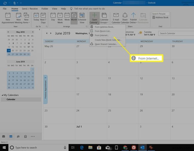Show previous month in mini calendar
The height and width of the screenshot is (151, 194).
[x=8, y=32]
